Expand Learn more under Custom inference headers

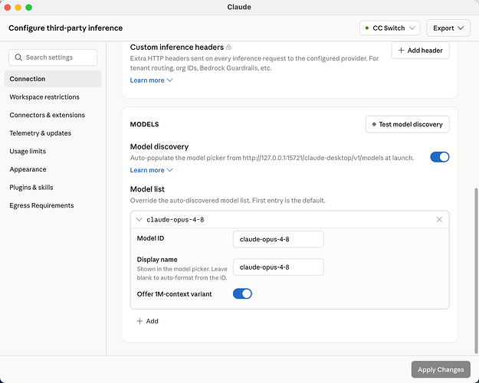tap(151, 80)
